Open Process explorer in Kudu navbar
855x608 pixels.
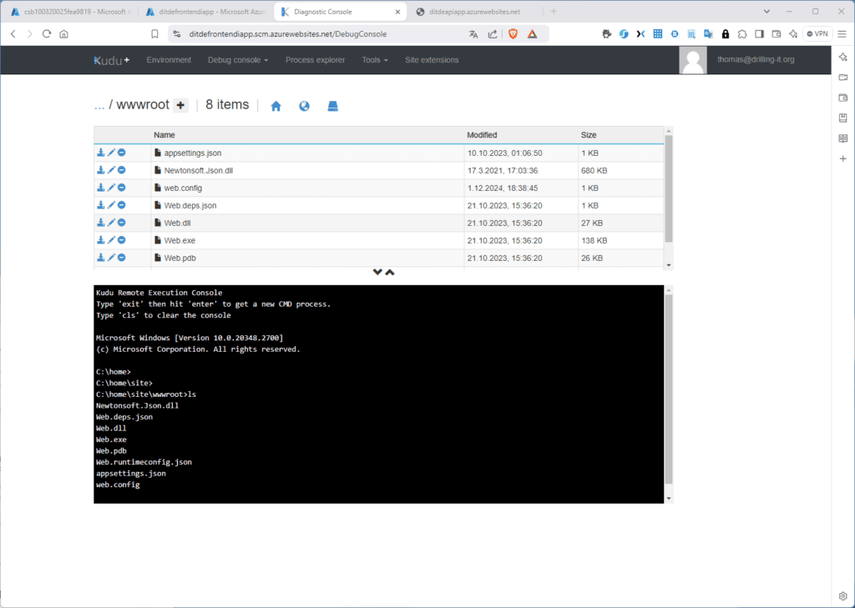coord(315,60)
